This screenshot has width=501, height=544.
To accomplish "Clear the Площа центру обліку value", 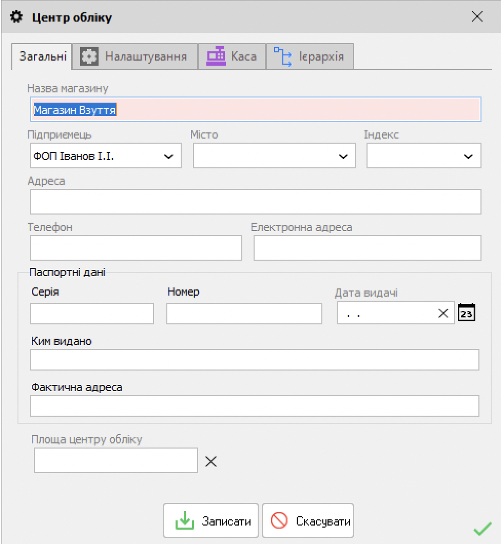I will (x=211, y=461).
